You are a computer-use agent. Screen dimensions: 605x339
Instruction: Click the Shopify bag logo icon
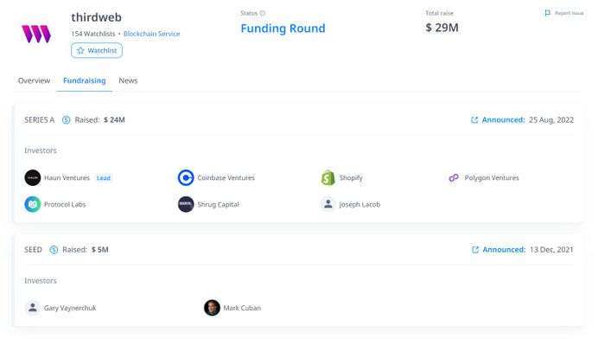pyautogui.click(x=328, y=177)
